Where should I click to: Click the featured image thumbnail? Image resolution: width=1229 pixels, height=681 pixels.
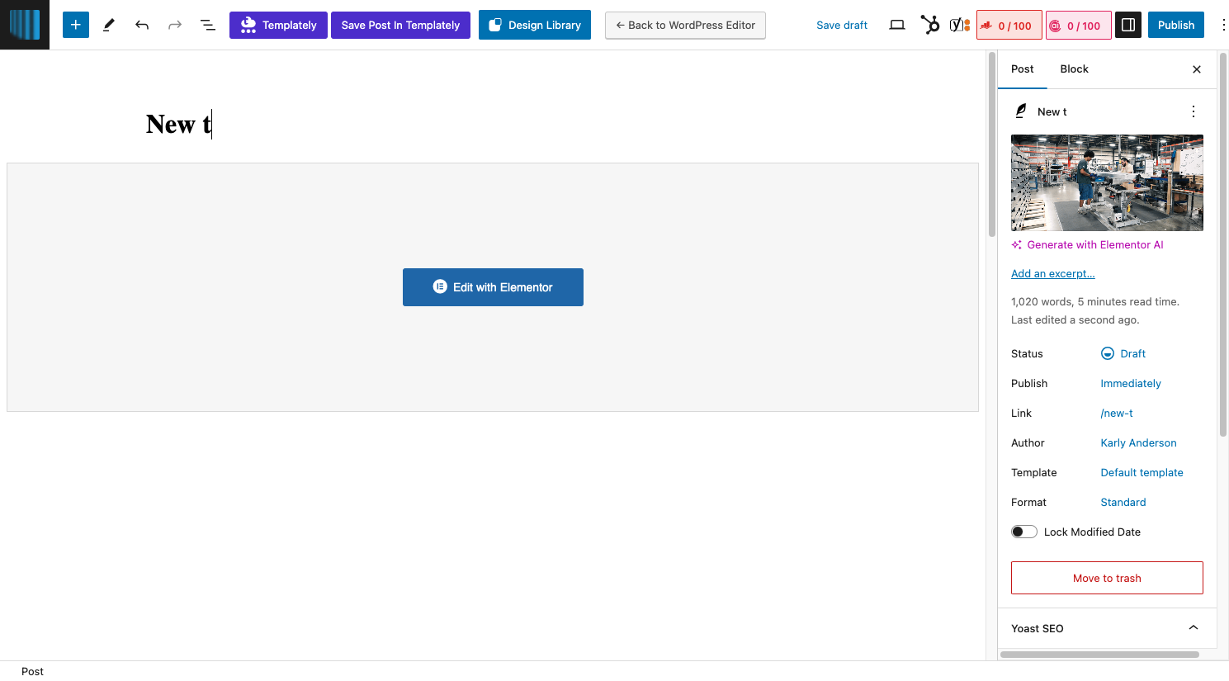point(1107,182)
